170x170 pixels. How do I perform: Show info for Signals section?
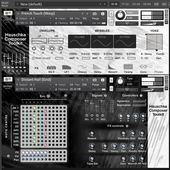(105, 96)
